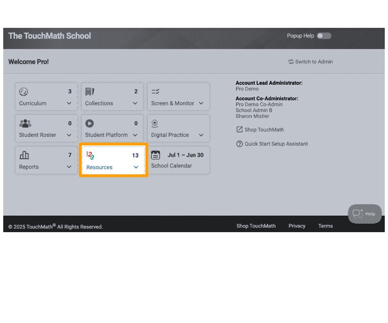
Task: Click the Curriculum globe icon
Action: (23, 92)
